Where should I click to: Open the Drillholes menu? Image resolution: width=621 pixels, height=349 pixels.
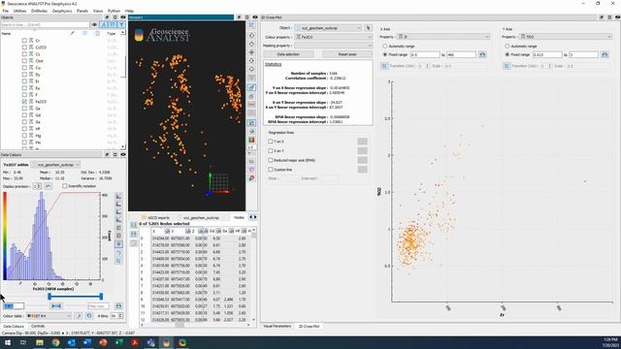(x=39, y=11)
